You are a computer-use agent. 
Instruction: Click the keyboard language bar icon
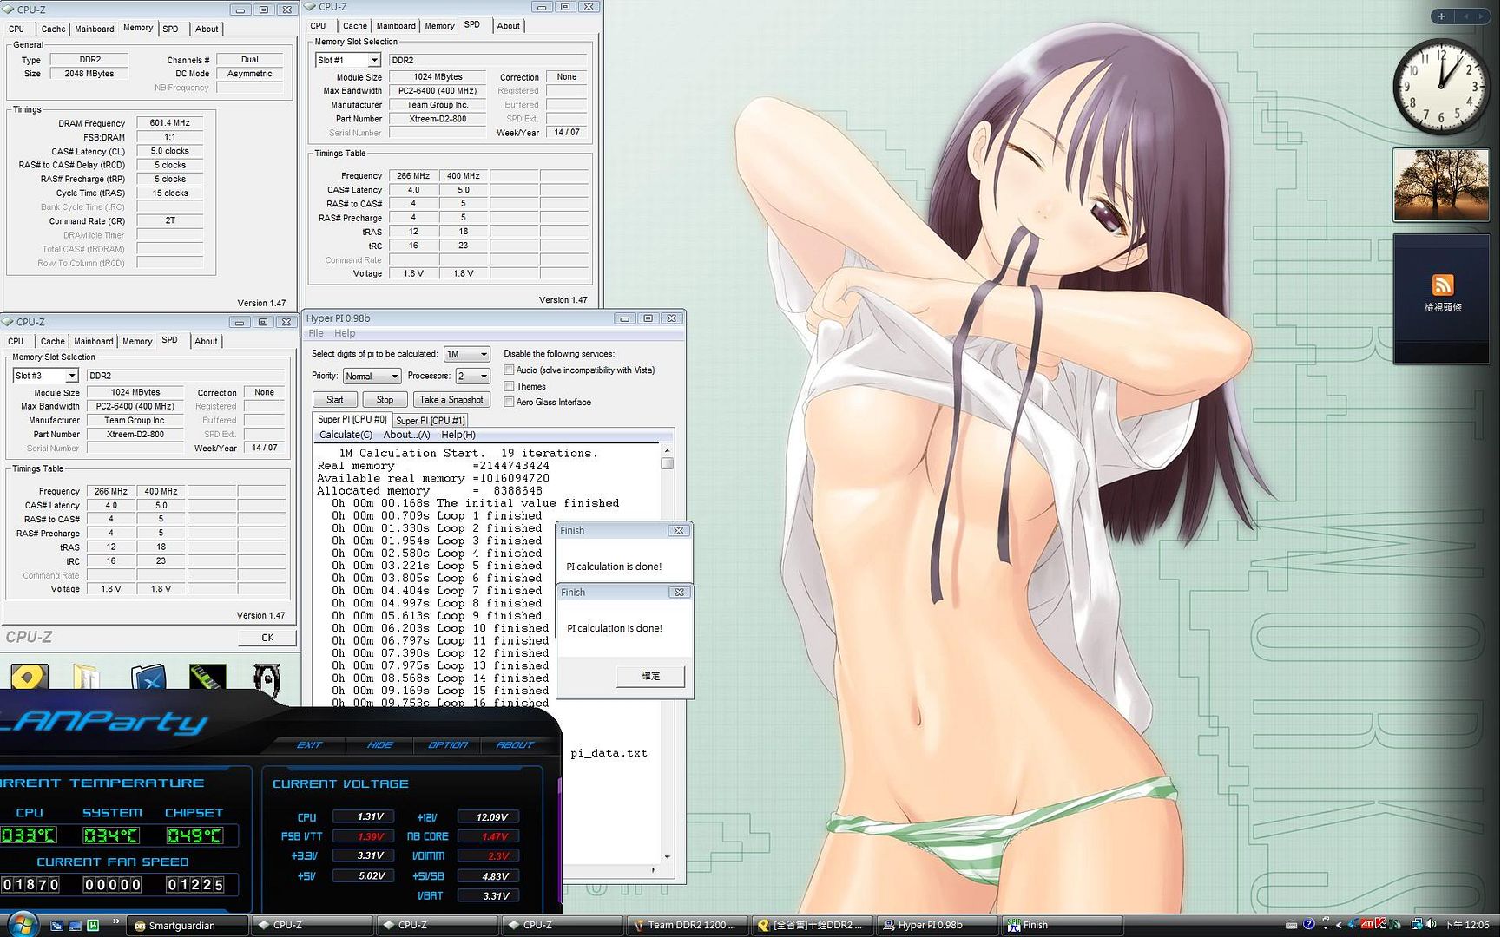(1291, 926)
